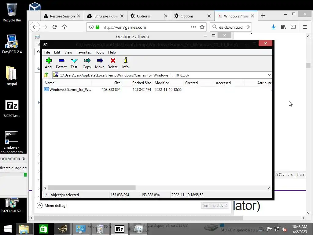Open the browser Library icon

point(283,27)
